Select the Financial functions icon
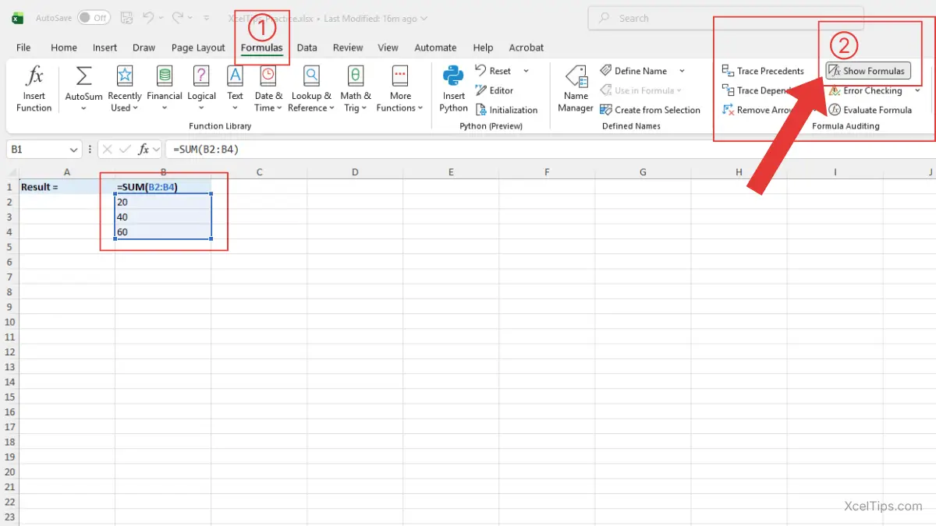The width and height of the screenshot is (936, 526). [164, 76]
